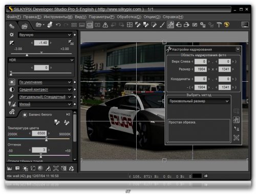Viewport: 256px width, 194px height.
Task: Rotate image counterclockwise toolbar icon
Action: pyautogui.click(x=179, y=25)
